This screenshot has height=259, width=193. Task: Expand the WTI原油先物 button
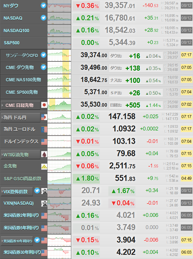20,155
